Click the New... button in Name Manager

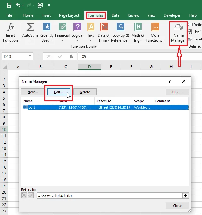(33, 92)
